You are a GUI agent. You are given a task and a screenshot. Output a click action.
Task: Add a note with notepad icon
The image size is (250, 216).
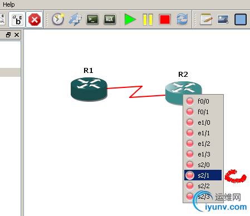206,19
